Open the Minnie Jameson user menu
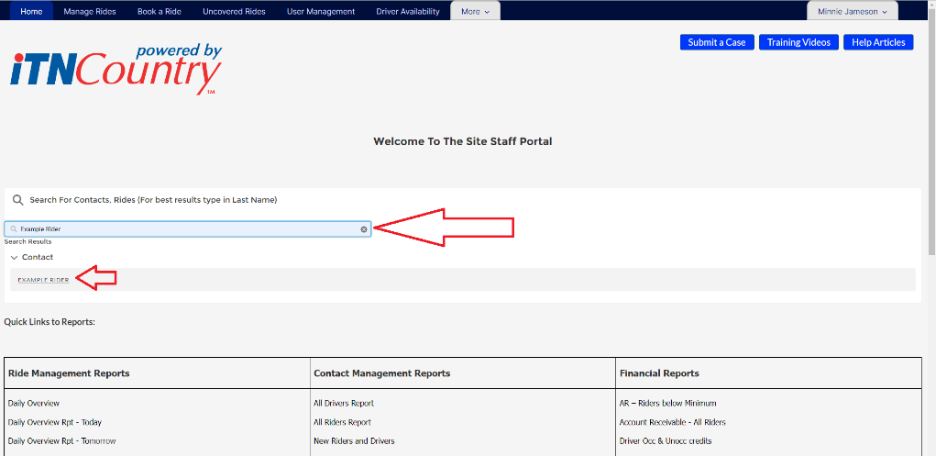 (x=852, y=12)
